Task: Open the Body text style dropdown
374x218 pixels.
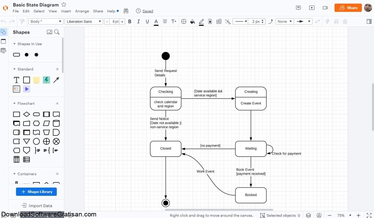Action: click(x=46, y=21)
